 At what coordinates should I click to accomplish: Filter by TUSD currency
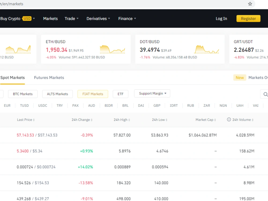24,105
